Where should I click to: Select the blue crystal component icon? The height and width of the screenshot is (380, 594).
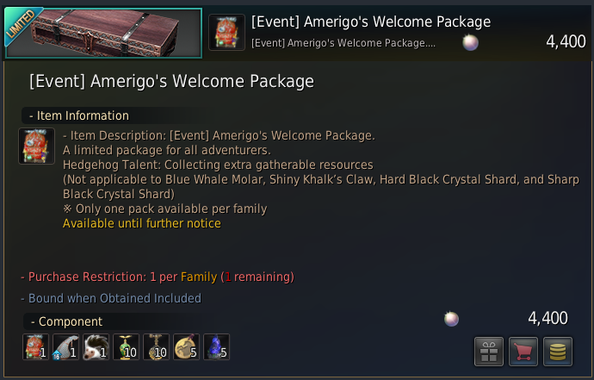(x=217, y=346)
